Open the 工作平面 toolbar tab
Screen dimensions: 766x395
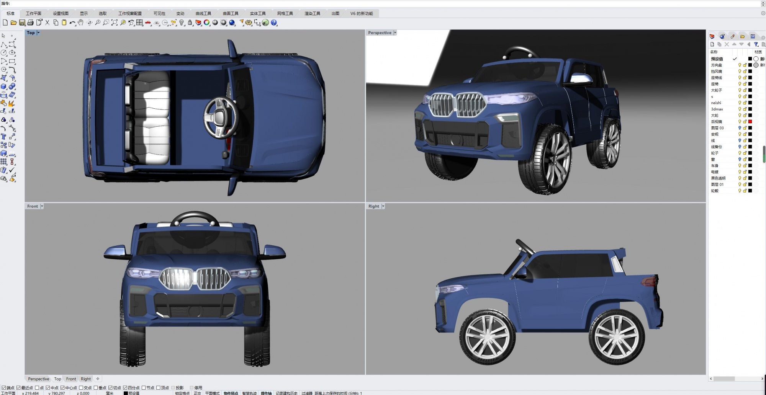33,13
